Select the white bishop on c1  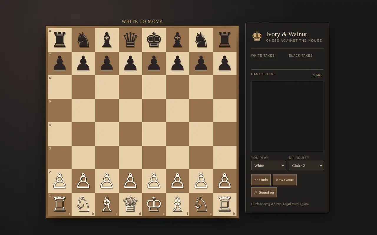(x=107, y=204)
